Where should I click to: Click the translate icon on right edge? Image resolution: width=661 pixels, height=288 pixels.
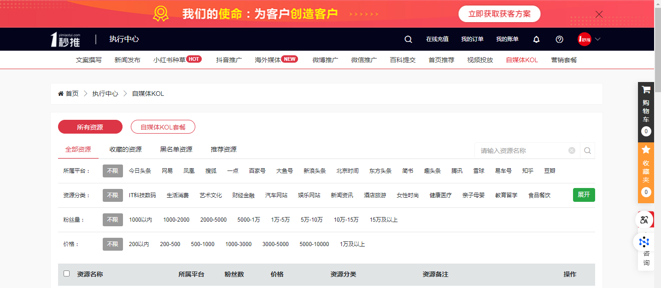pyautogui.click(x=644, y=220)
